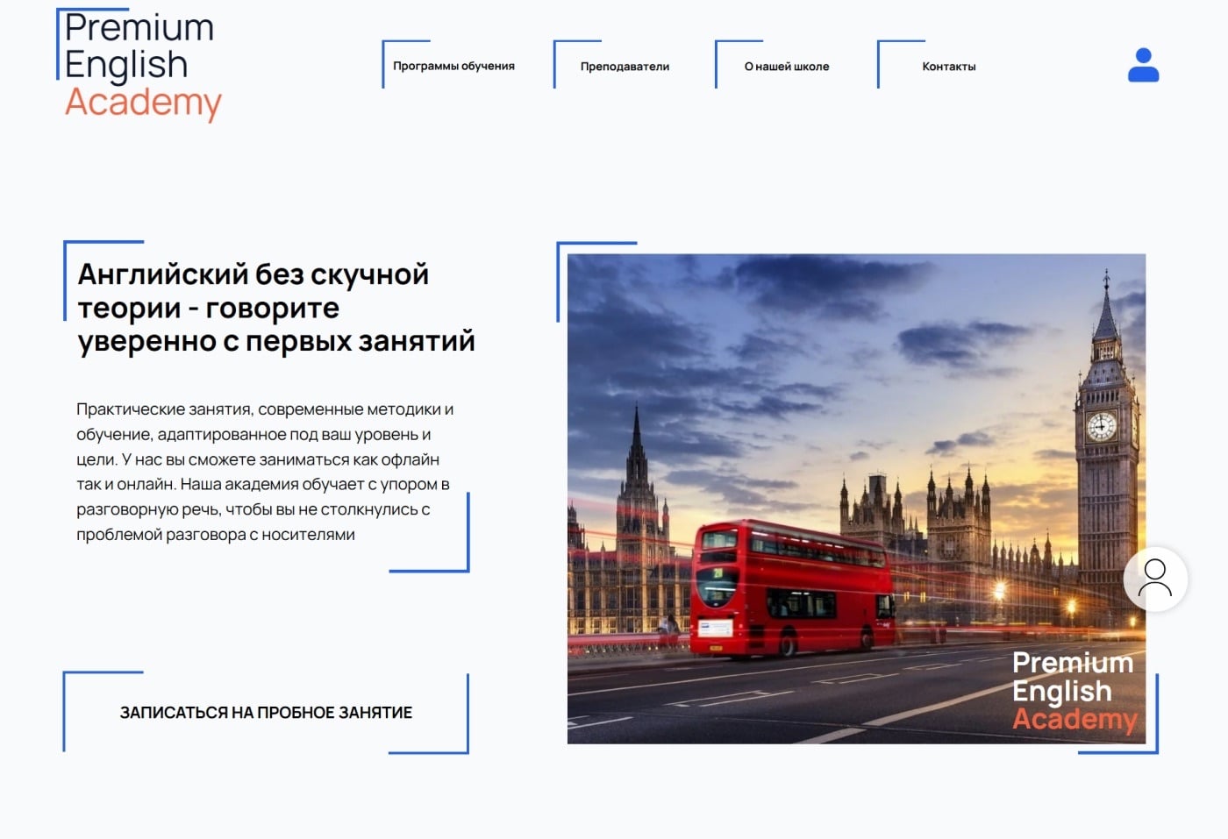
Task: Open the О нашей школе page
Action: tap(787, 66)
